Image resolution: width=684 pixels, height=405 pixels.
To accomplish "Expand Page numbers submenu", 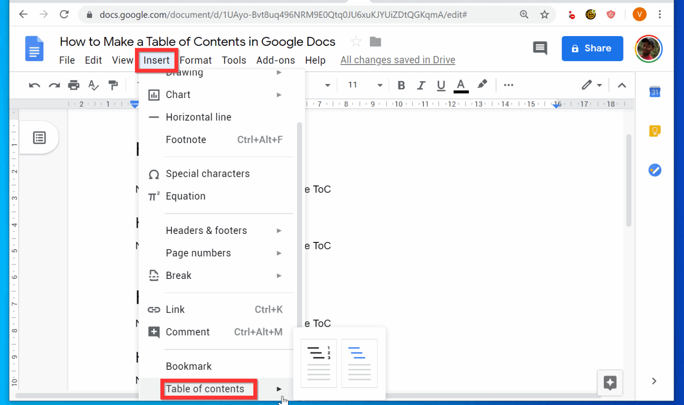I will tap(218, 253).
